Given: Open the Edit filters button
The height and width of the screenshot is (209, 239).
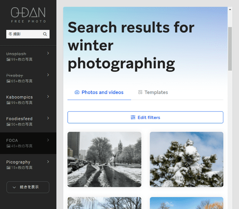Looking at the screenshot, I should tap(145, 117).
